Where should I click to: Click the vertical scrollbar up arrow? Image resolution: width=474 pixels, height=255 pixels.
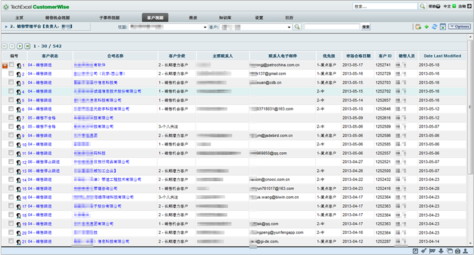[471, 37]
